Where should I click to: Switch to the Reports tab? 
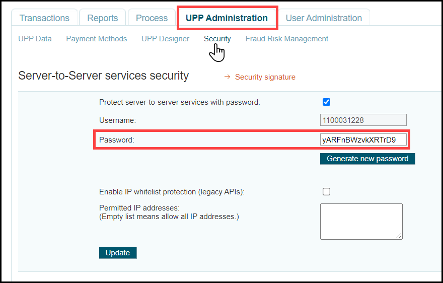[102, 18]
